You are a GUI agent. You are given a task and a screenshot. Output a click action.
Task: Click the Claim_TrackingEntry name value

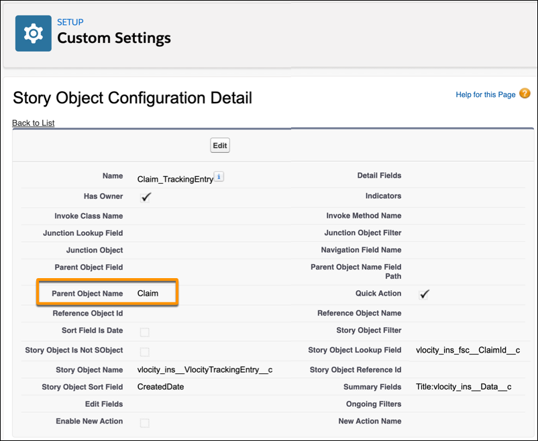[175, 180]
